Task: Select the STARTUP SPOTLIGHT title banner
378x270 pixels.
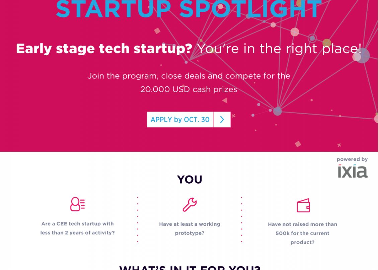Action: pyautogui.click(x=188, y=8)
